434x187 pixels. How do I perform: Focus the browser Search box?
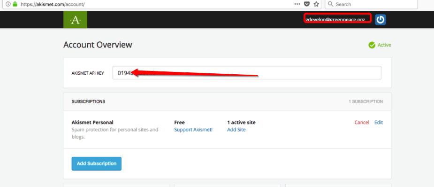click(371, 4)
